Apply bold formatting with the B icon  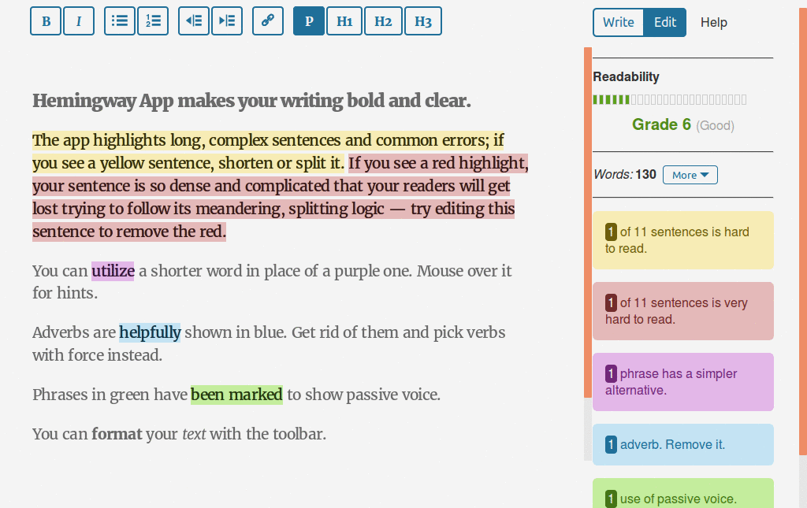[x=45, y=20]
